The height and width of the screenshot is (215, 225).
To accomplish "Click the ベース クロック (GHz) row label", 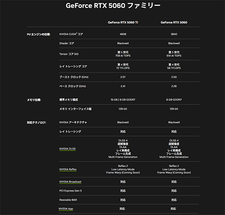I will click(73, 86).
